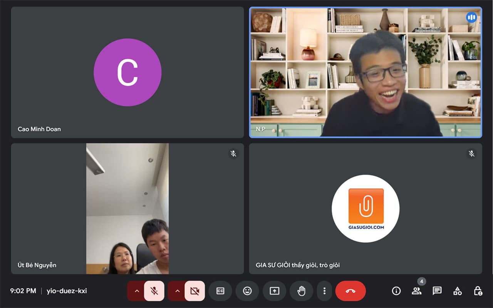Click the name label Cao Minh Doan
This screenshot has width=493, height=308.
(x=39, y=129)
